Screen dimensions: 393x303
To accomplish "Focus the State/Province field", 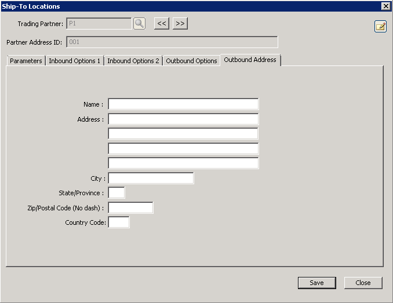I will (117, 193).
